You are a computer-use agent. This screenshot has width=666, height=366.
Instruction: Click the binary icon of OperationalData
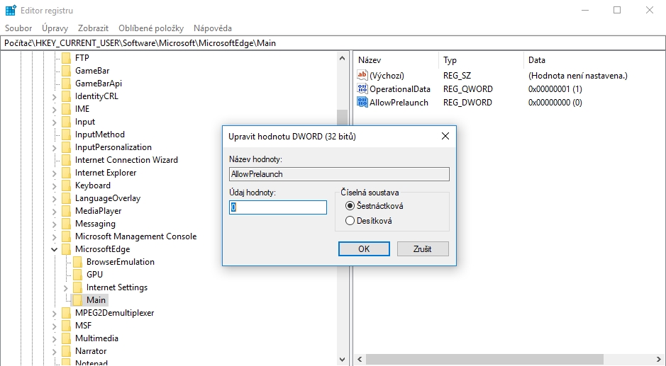[x=362, y=88]
